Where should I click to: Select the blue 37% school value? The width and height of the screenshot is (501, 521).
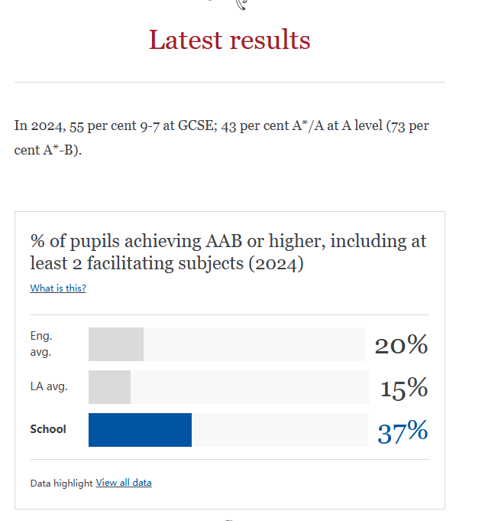[402, 431]
